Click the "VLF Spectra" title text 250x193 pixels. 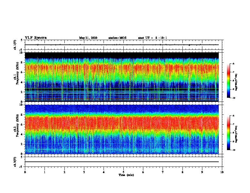[x=36, y=38]
